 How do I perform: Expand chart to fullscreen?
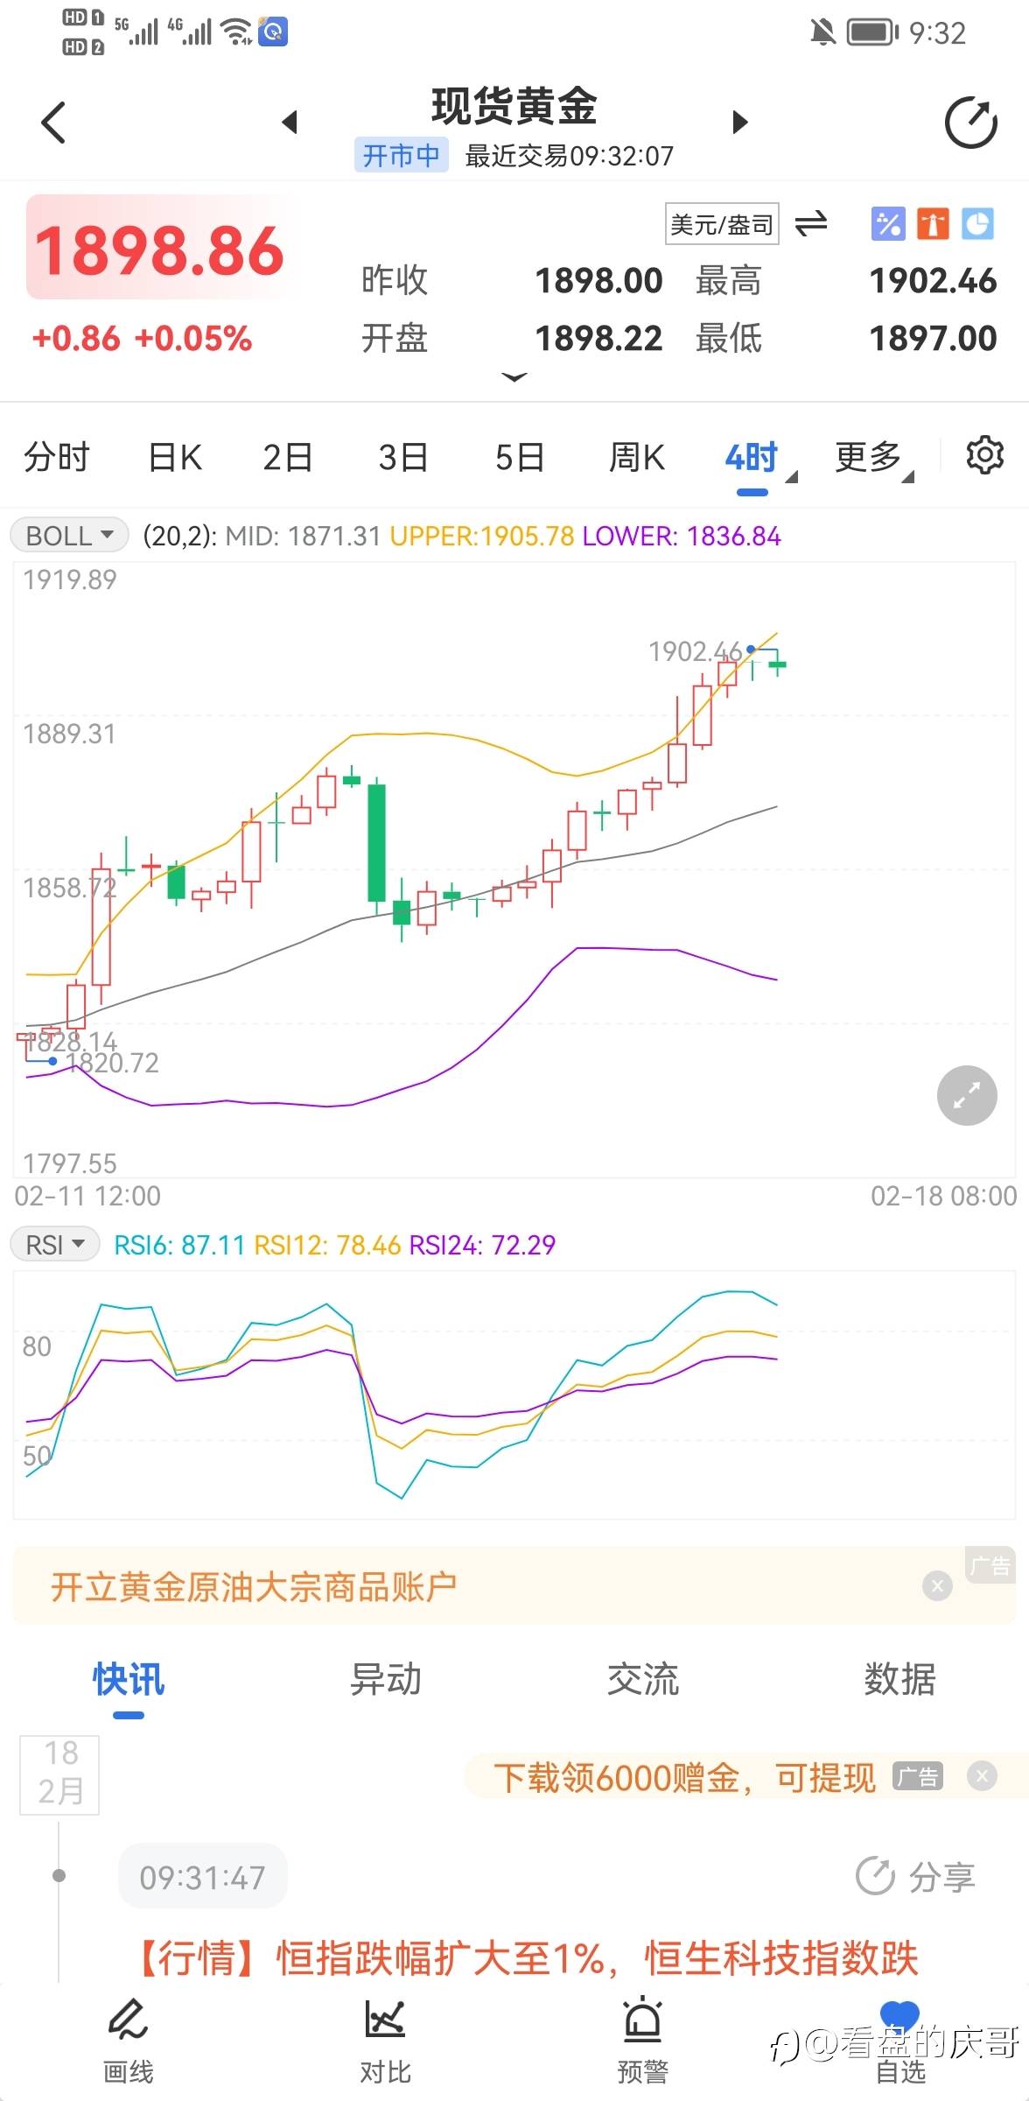pyautogui.click(x=967, y=1095)
